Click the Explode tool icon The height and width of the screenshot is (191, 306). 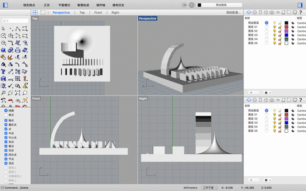click(11, 57)
